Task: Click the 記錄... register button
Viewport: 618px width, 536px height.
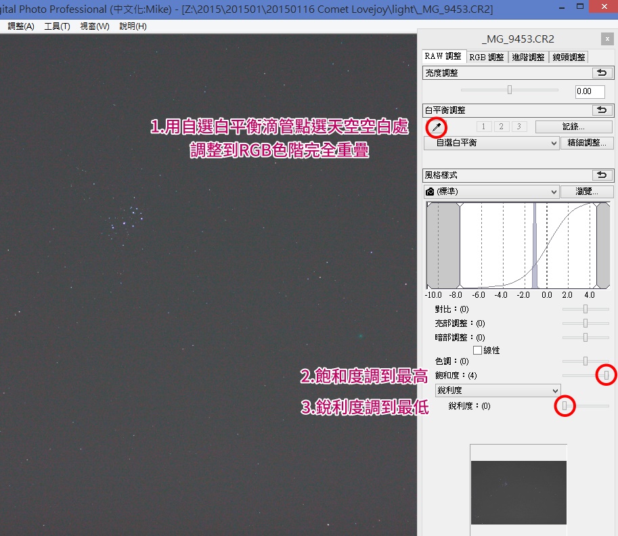Action: click(573, 127)
